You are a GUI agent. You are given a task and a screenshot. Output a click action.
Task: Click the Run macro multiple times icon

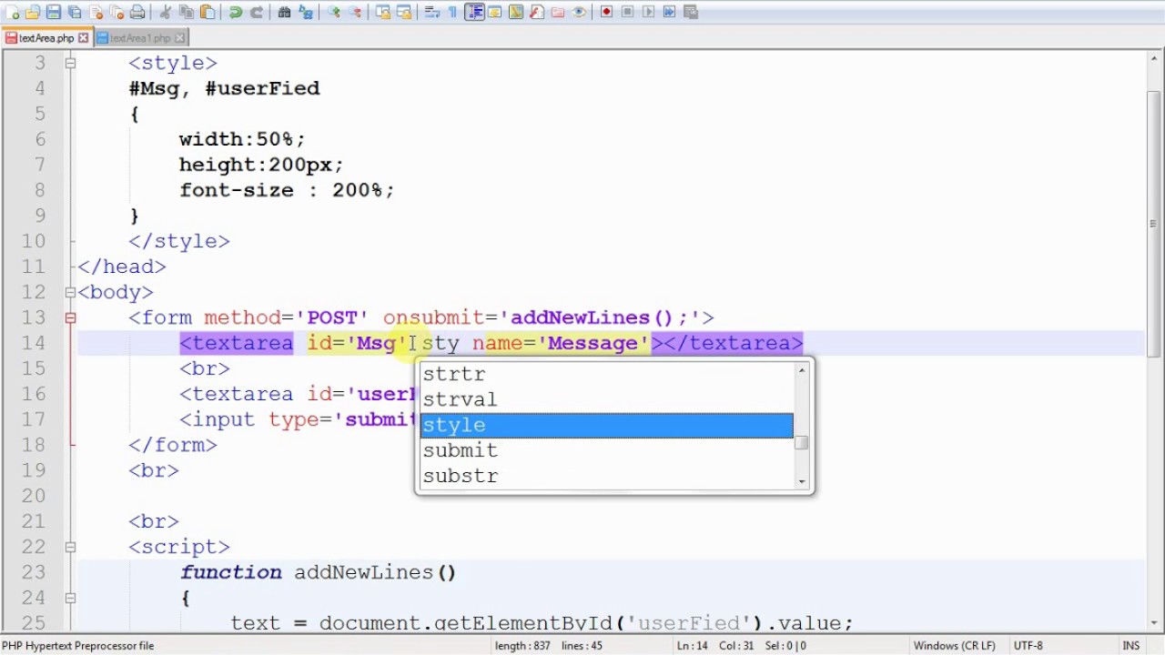point(669,12)
